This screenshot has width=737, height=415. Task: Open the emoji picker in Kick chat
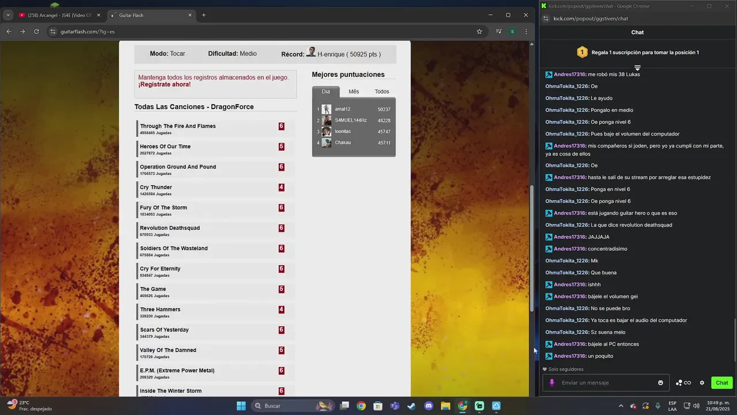coord(660,383)
